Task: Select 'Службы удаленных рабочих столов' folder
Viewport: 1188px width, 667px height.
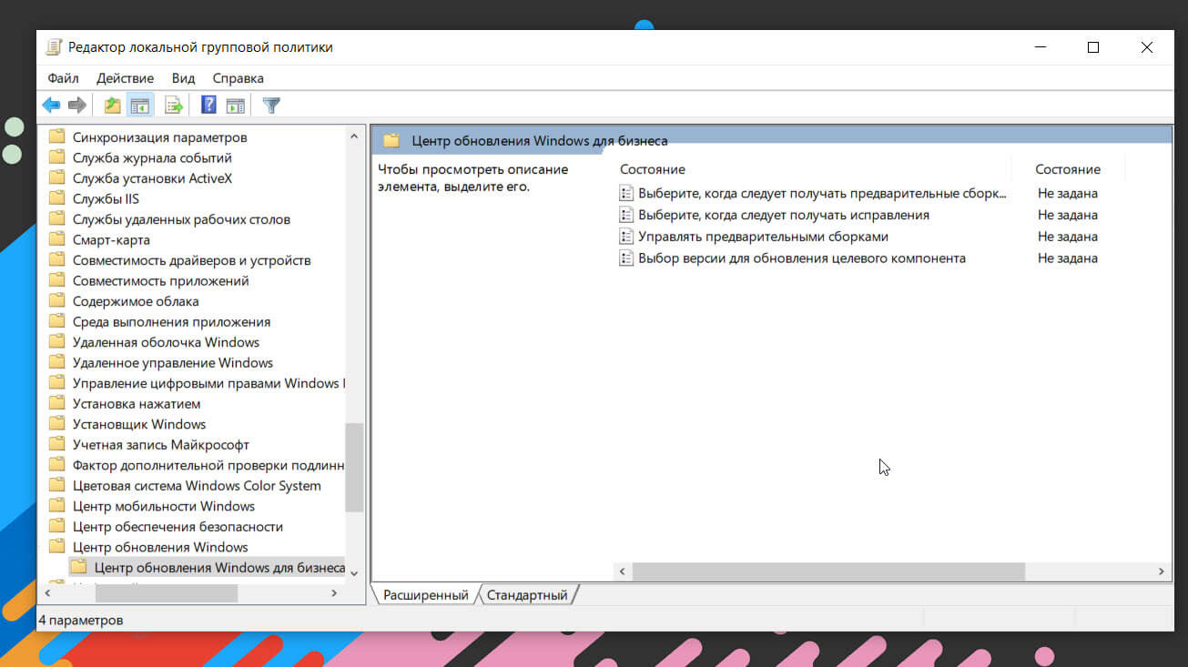Action: pos(181,219)
